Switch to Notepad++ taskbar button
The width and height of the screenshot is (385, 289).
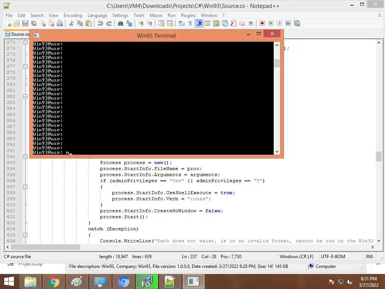click(x=170, y=281)
